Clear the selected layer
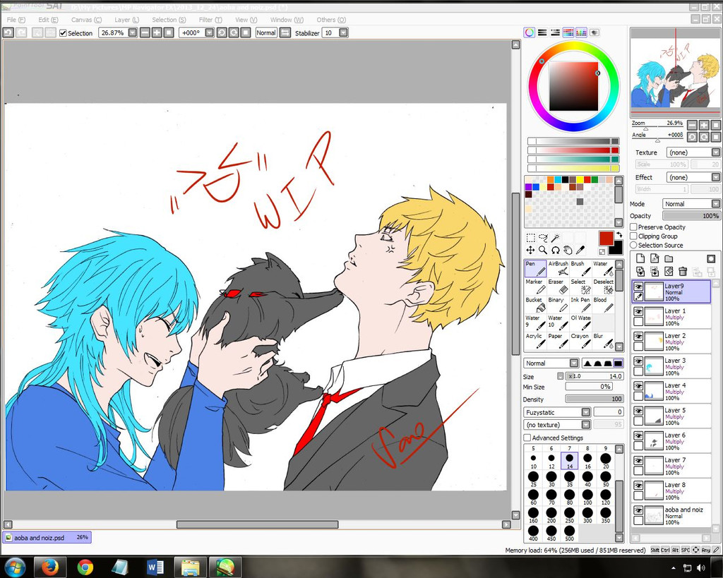723x578 pixels. click(x=669, y=272)
